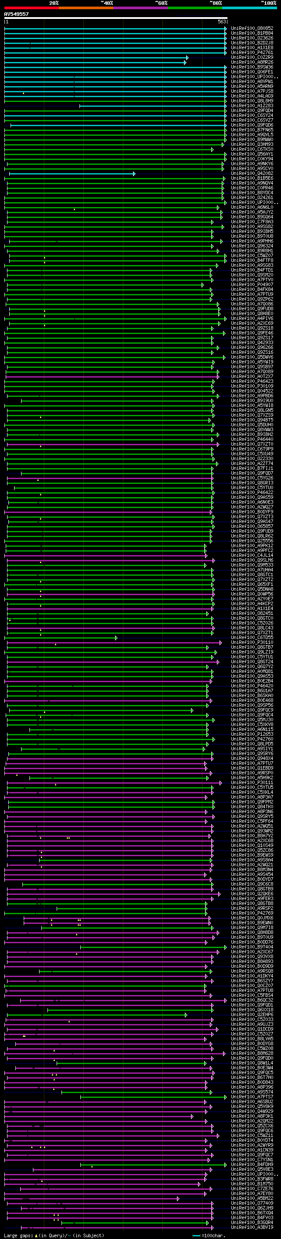Screen dimensions: 281x1239
Task: Select the UniRef100_B0DYF9 label
Action: 252,512
